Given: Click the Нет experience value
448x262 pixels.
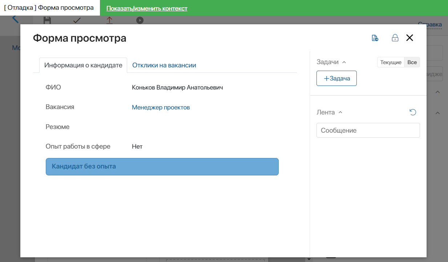Looking at the screenshot, I should click(137, 146).
